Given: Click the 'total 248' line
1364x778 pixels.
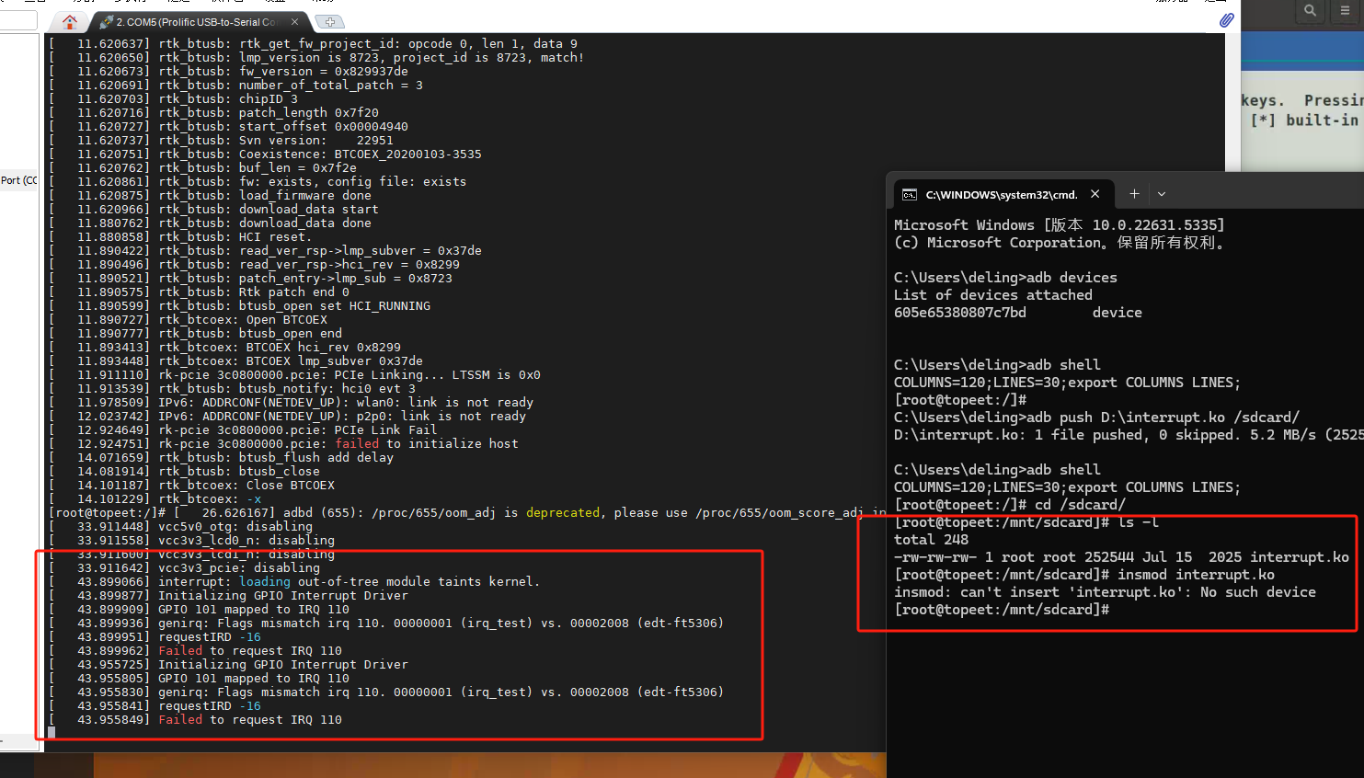Looking at the screenshot, I should [931, 540].
